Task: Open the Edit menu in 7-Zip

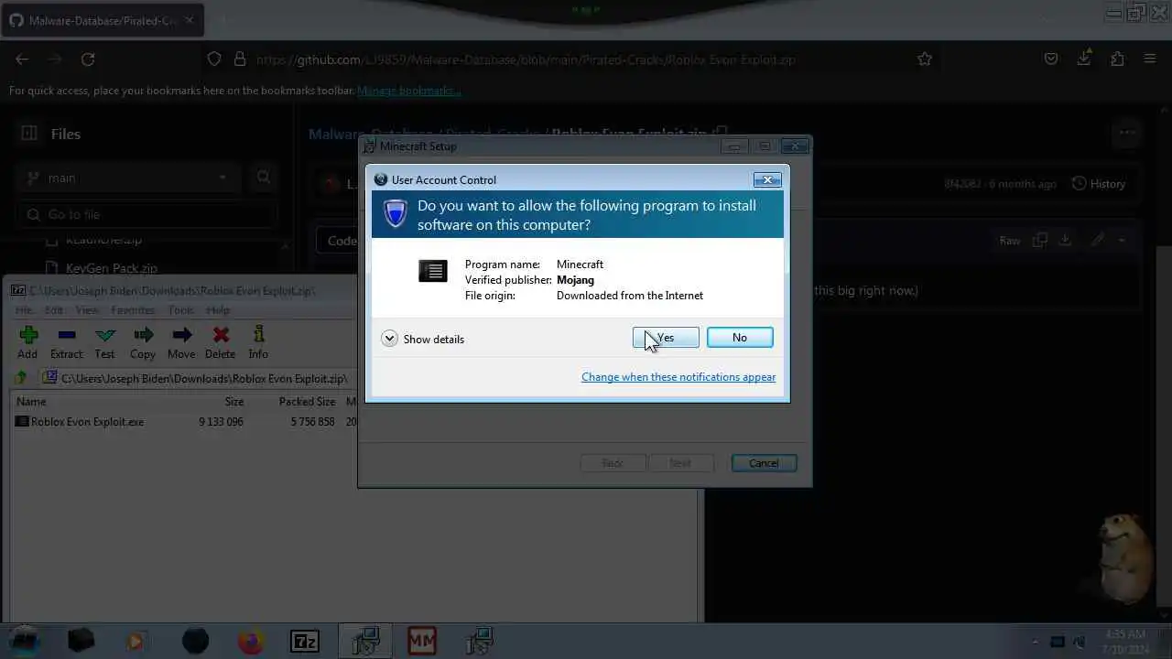Action: click(54, 310)
